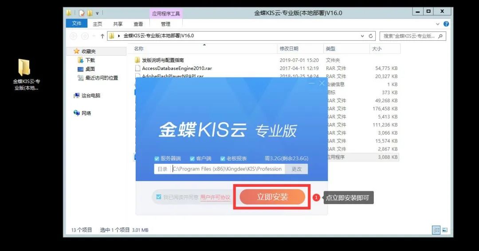Toggle the 老板报表 checkbox in installer

coord(223,158)
